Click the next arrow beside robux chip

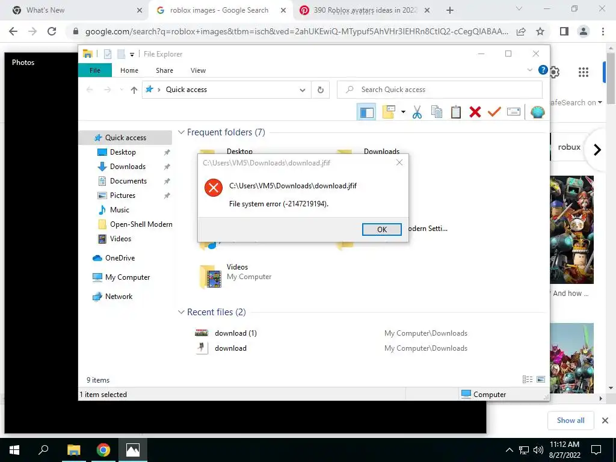597,150
